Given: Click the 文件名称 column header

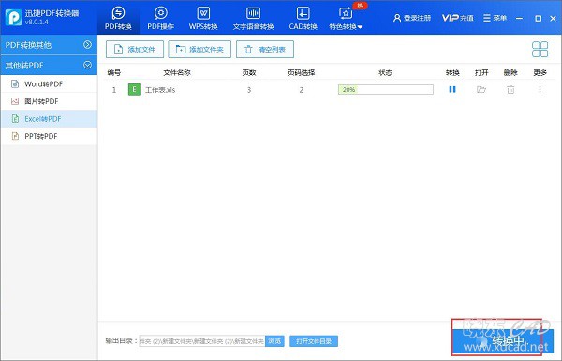Looking at the screenshot, I should 177,73.
